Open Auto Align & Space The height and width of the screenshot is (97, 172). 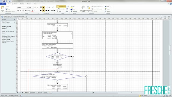(83, 9)
